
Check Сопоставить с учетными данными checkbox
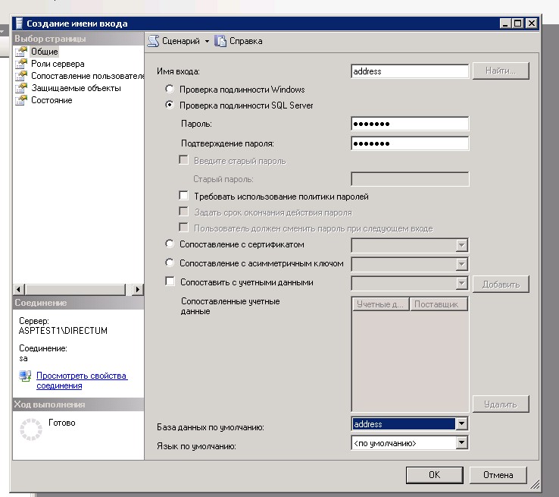170,282
